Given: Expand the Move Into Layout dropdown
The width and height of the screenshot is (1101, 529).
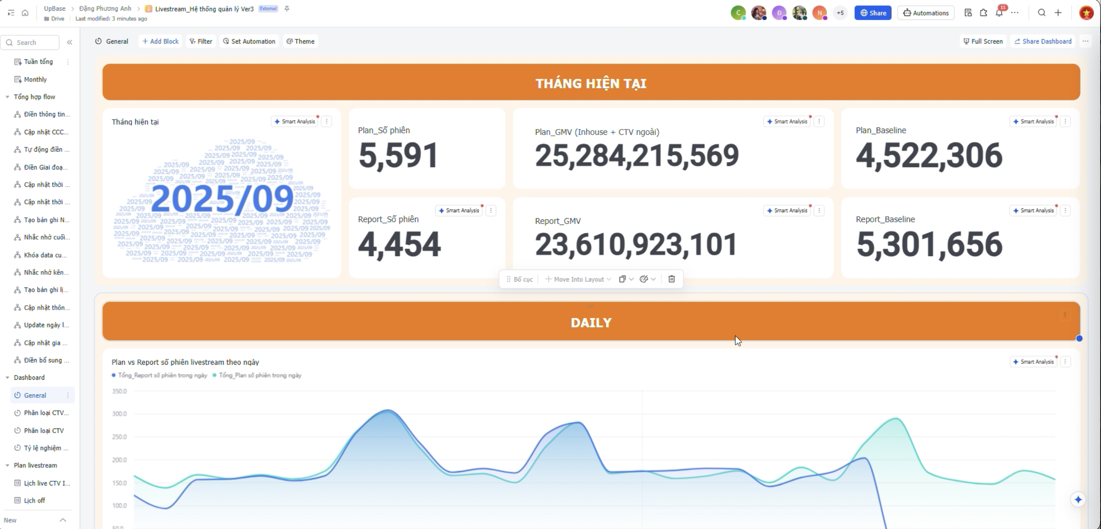Looking at the screenshot, I should coord(578,279).
